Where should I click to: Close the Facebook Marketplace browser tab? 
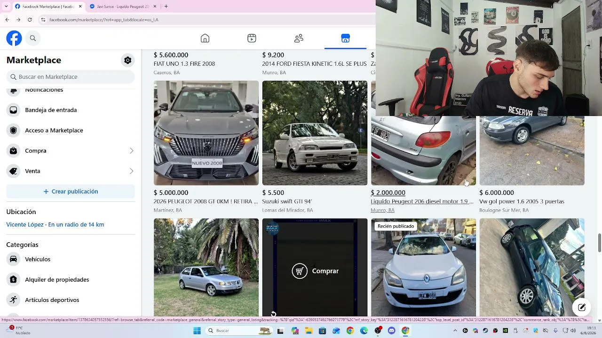(80, 7)
